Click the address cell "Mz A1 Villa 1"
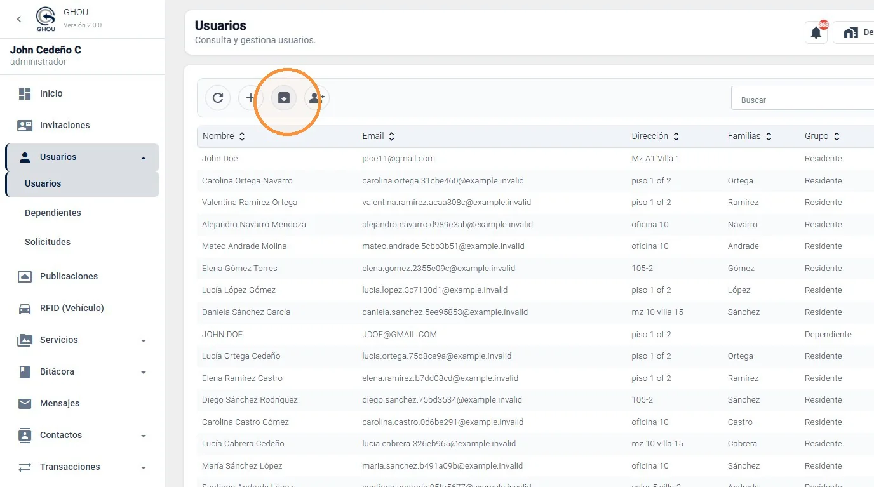Screen dimensions: 874x487 tap(655, 159)
